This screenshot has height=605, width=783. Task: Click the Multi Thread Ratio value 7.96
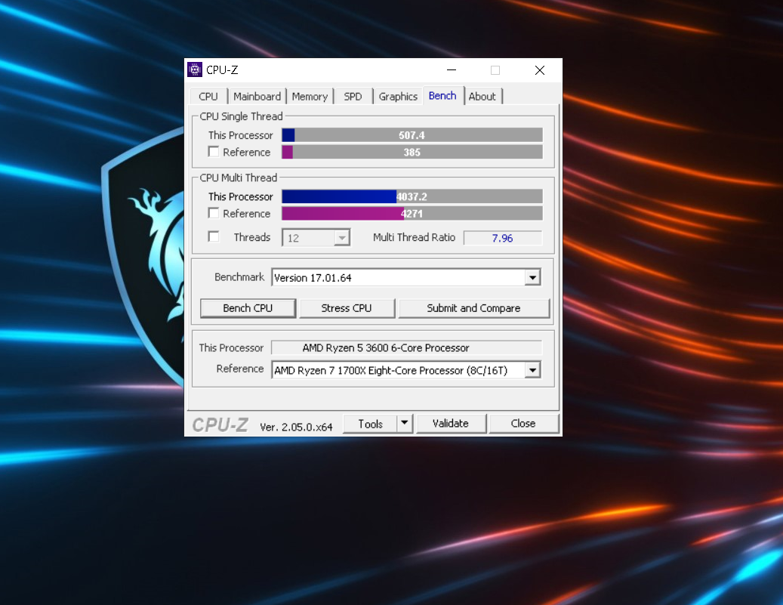click(502, 238)
